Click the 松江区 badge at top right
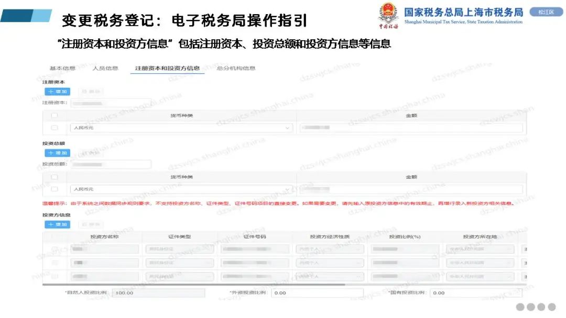566x318 pixels. (546, 12)
